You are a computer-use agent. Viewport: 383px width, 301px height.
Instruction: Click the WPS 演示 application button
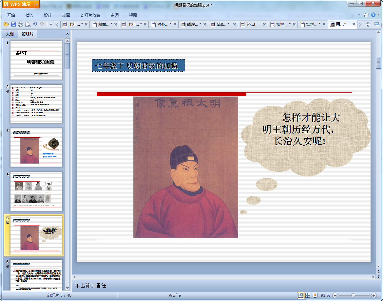[18, 4]
